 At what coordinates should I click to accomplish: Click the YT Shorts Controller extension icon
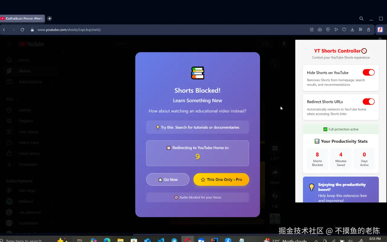click(380, 30)
